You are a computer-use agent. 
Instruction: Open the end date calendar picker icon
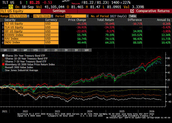pyautogui.click(x=52, y=16)
